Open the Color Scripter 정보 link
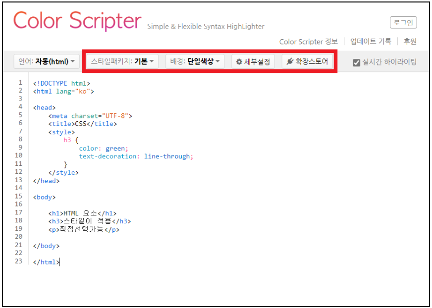Screen dimensions: 432x308 point(308,42)
